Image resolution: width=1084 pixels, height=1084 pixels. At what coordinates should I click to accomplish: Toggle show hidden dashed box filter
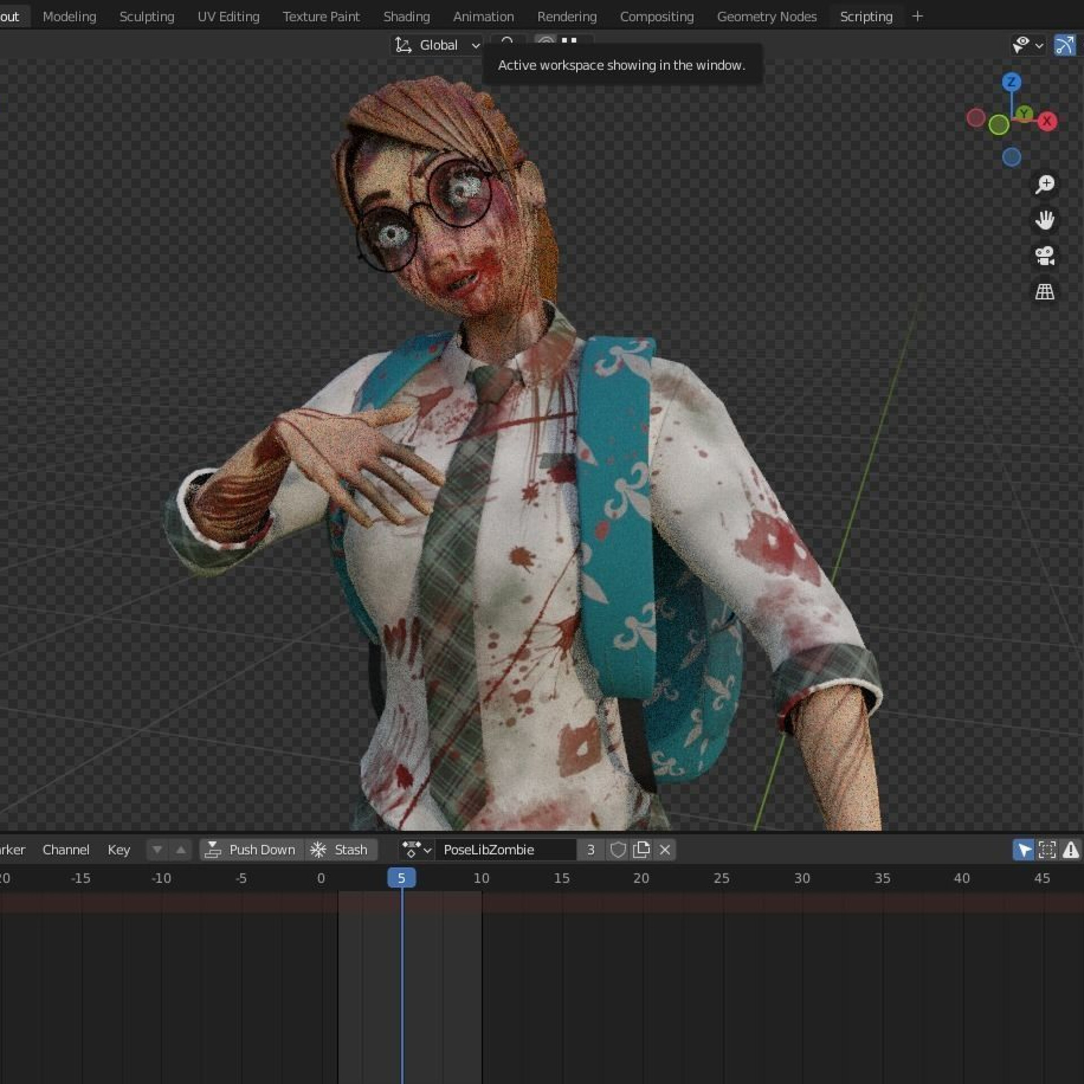(1047, 850)
